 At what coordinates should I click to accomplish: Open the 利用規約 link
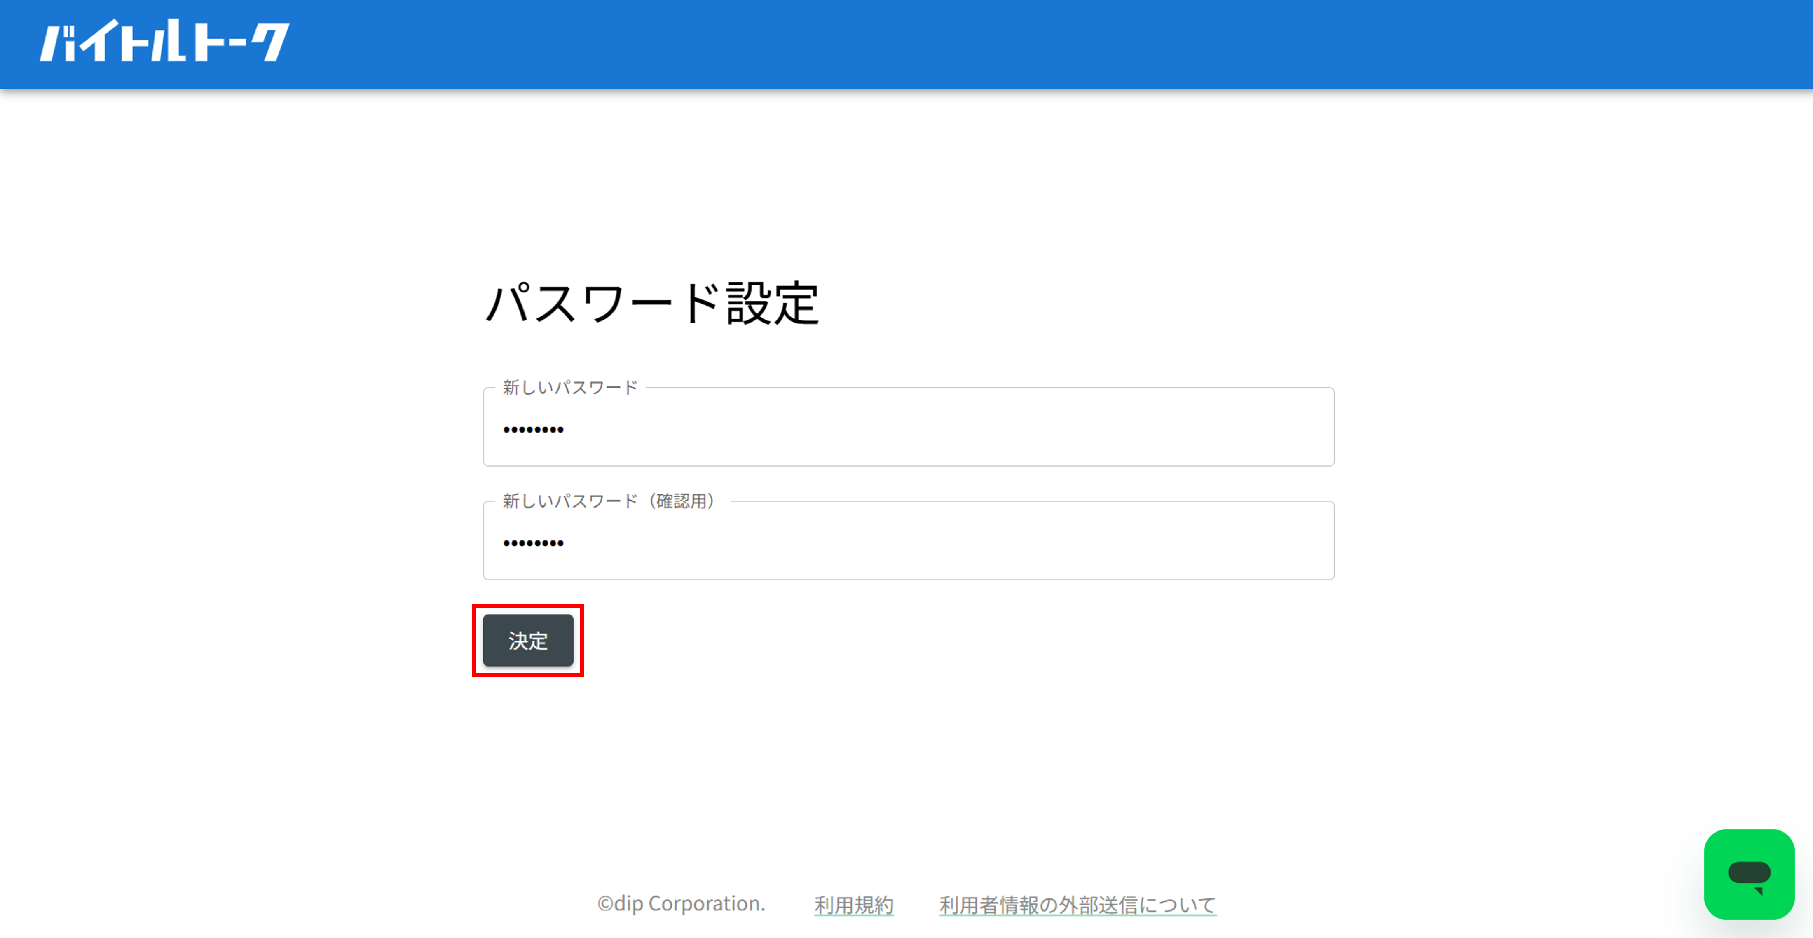tap(854, 904)
